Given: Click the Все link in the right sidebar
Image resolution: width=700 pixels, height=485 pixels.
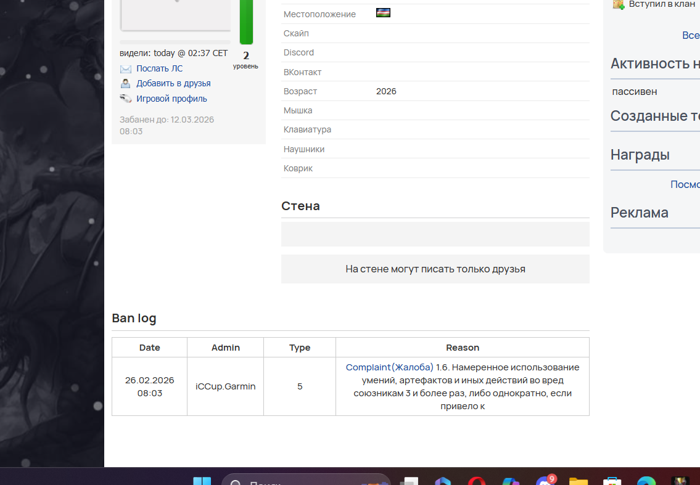Looking at the screenshot, I should click(691, 35).
